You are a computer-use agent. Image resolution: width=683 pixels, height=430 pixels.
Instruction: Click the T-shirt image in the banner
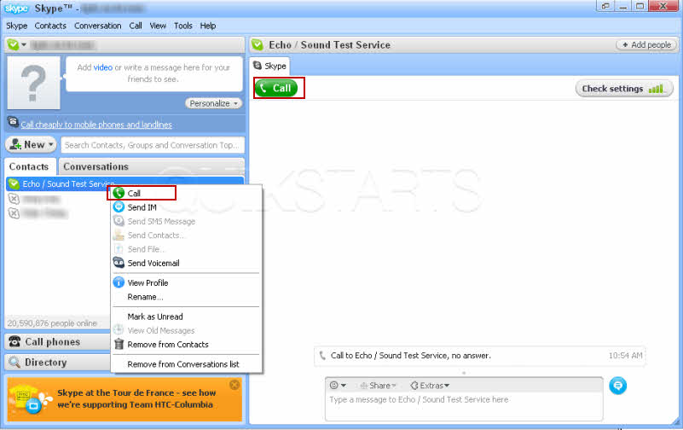[x=23, y=397]
